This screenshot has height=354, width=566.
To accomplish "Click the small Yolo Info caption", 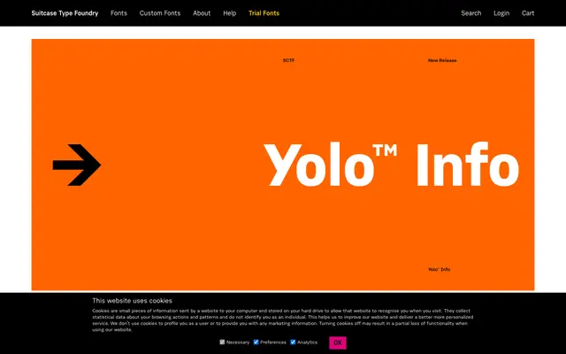I will (439, 269).
